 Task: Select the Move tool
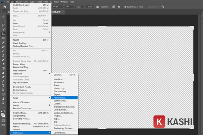click(3, 17)
